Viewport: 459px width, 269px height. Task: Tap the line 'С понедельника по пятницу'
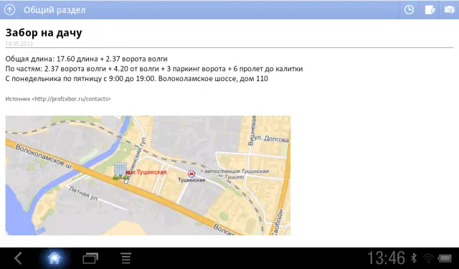(137, 78)
